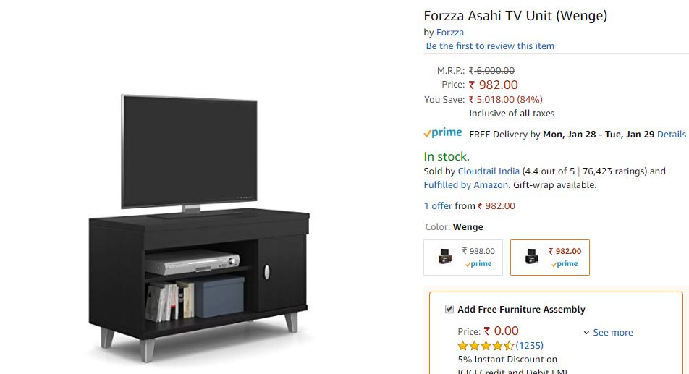The image size is (689, 374).
Task: Select the ₹ 982.00 Wenge color option
Action: tap(550, 258)
